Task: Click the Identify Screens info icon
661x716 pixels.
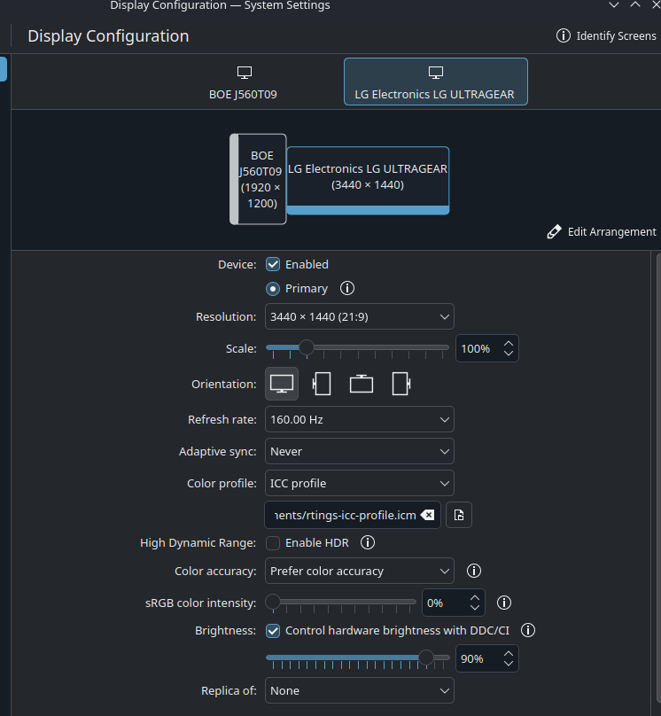Action: click(564, 35)
